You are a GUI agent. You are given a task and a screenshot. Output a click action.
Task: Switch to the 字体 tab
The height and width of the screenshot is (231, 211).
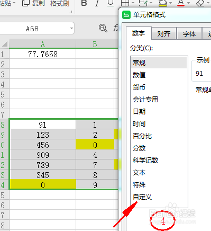[x=189, y=33]
